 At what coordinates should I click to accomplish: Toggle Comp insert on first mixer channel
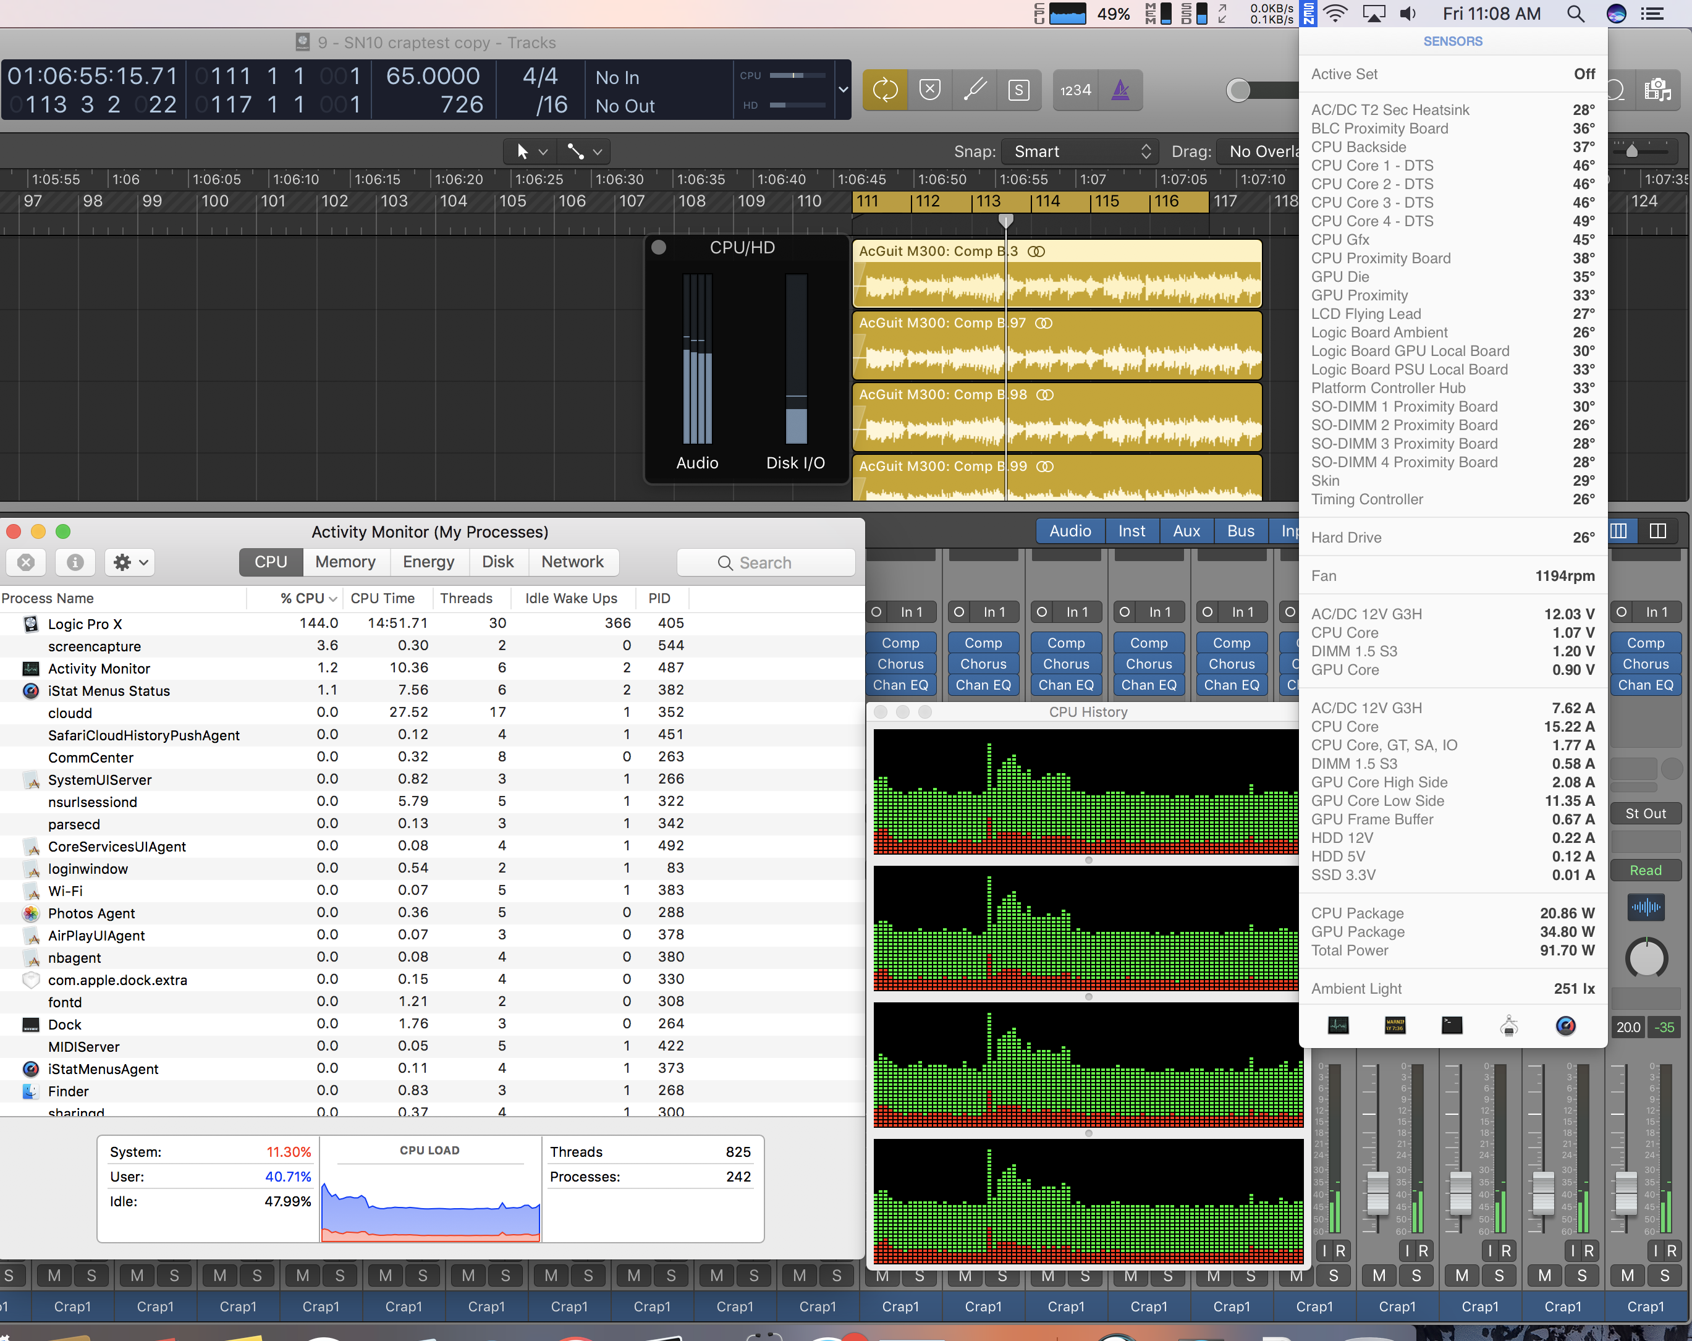click(x=900, y=643)
